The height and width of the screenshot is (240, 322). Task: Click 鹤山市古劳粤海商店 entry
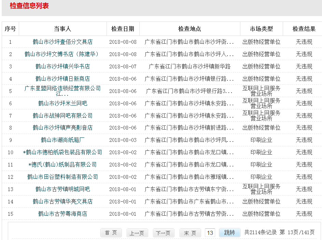pyautogui.click(x=62, y=214)
